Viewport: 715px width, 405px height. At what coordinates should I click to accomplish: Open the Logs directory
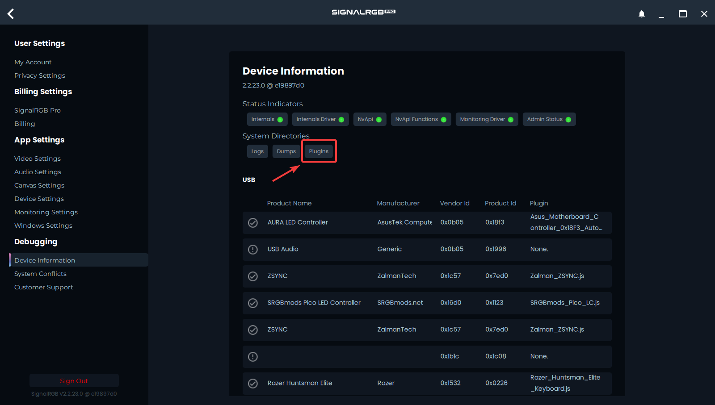[257, 151]
